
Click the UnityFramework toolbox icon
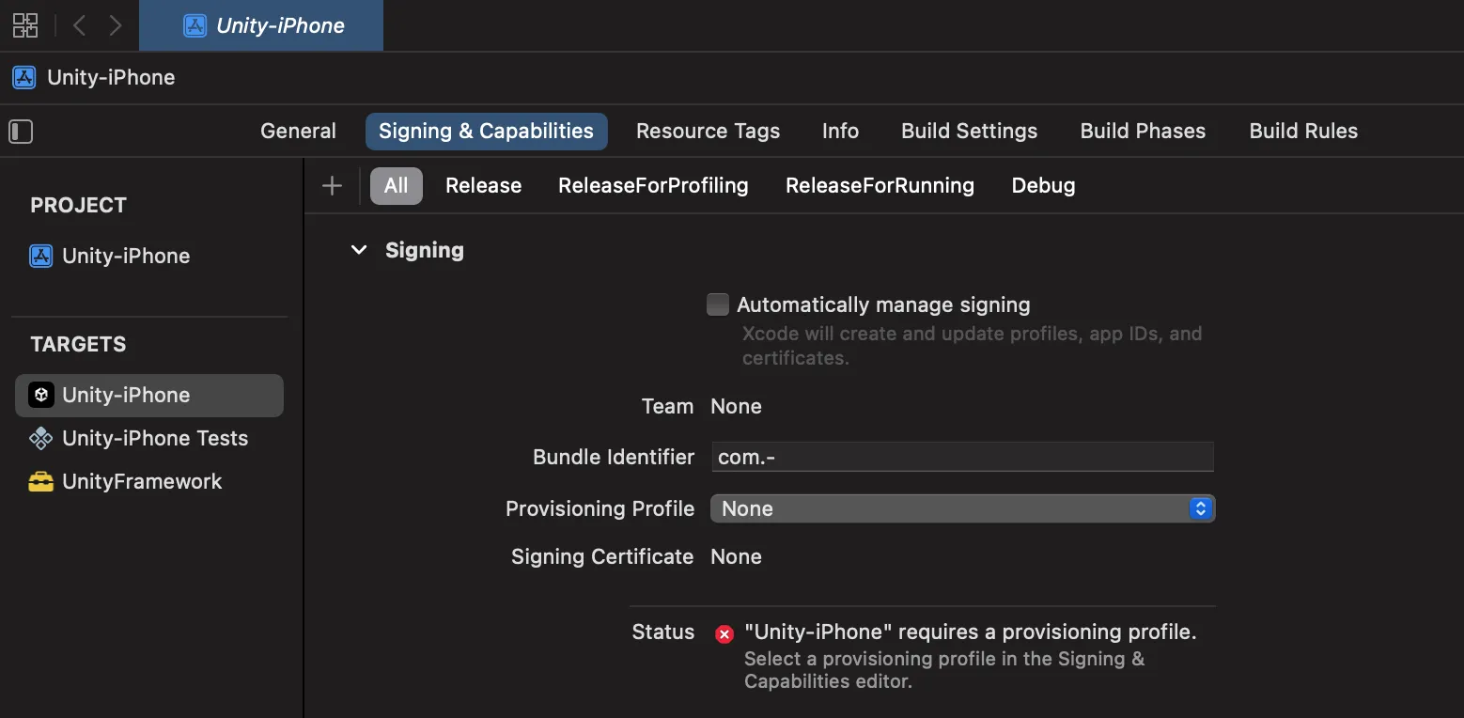click(41, 482)
